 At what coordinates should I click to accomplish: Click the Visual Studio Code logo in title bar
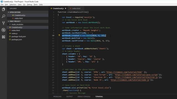click(x=1, y=2)
